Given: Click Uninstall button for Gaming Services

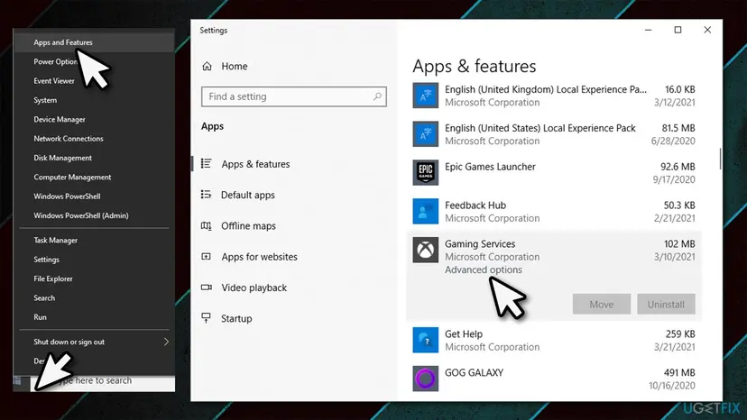Looking at the screenshot, I should coord(666,305).
